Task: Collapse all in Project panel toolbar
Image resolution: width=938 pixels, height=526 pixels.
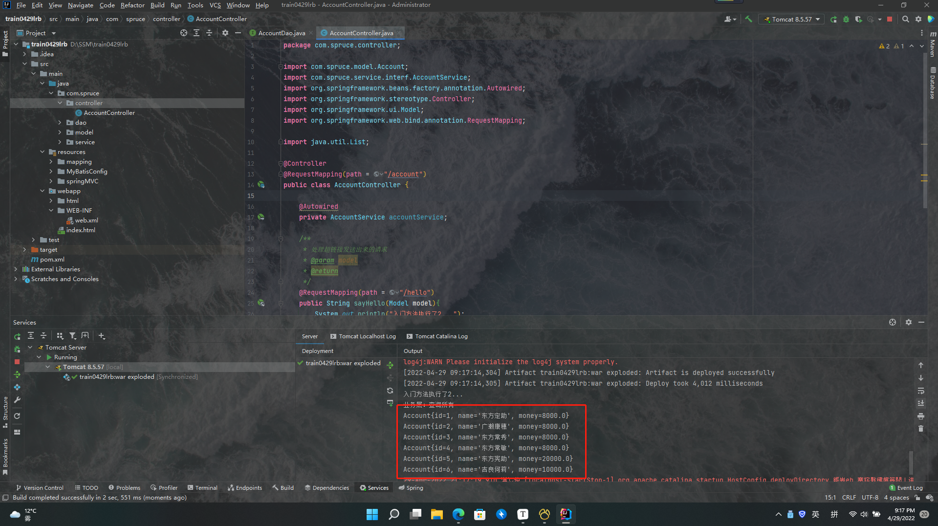Action: coord(209,33)
